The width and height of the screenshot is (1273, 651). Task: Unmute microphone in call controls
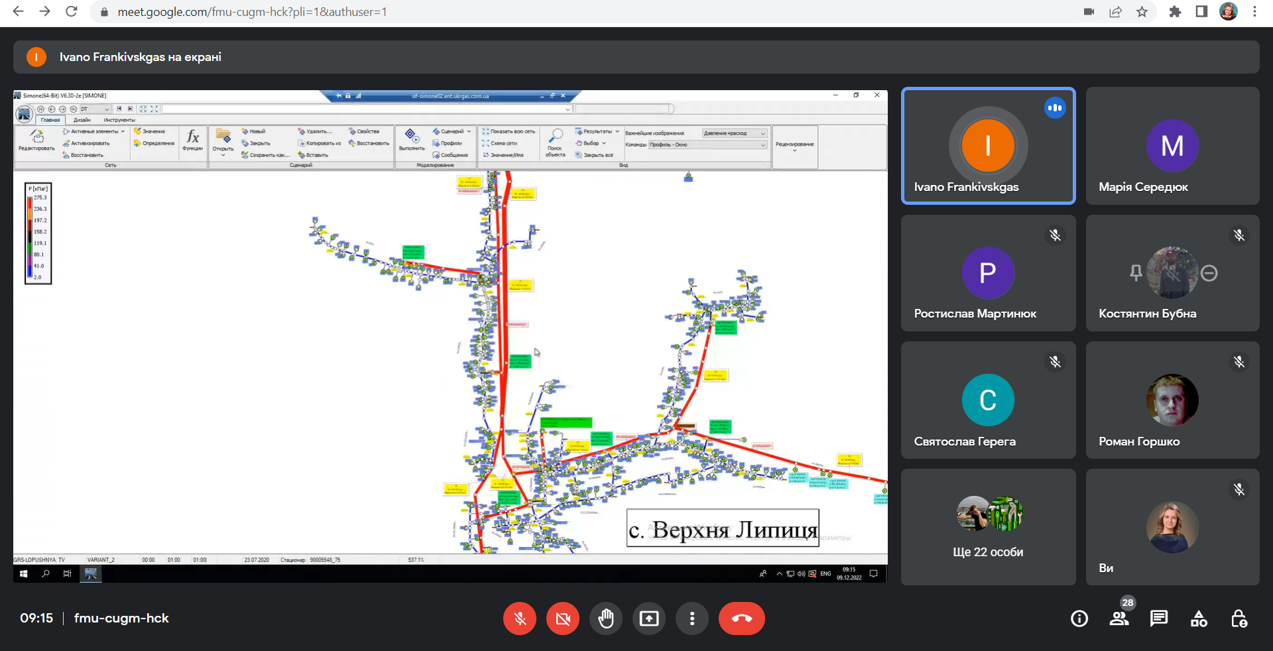(520, 619)
